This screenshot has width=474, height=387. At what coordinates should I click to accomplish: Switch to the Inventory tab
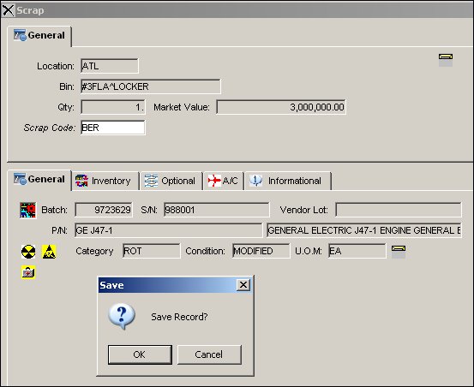105,181
